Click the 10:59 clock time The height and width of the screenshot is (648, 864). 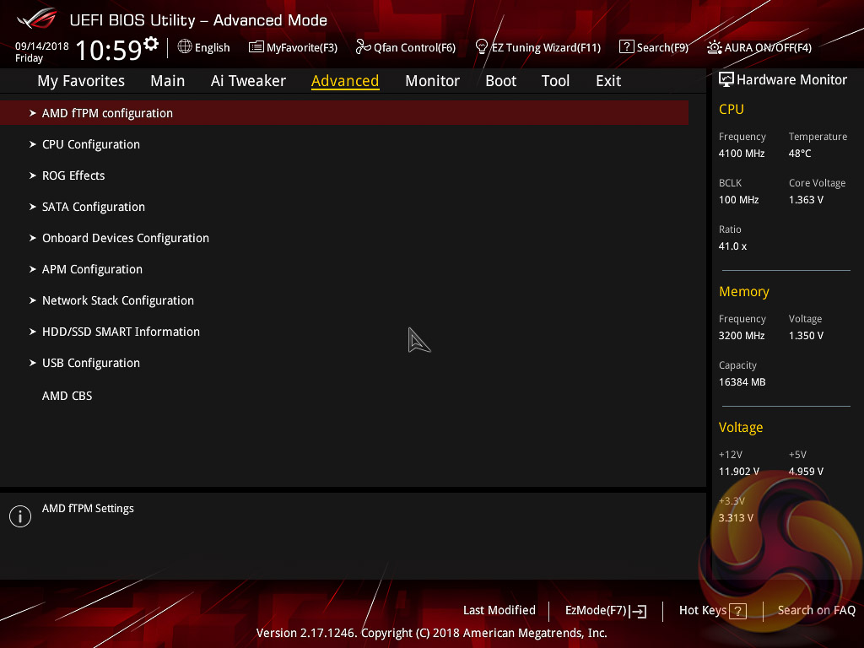click(x=109, y=50)
